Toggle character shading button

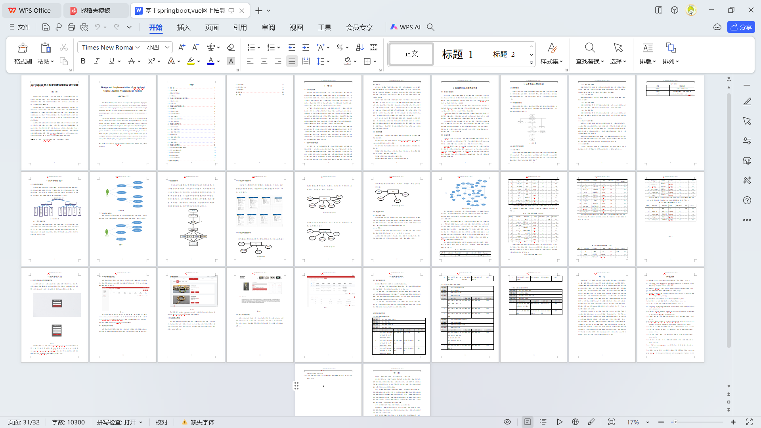231,61
